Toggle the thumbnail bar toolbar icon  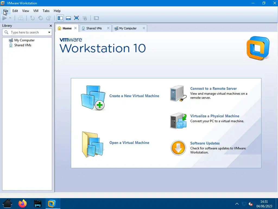(68, 18)
